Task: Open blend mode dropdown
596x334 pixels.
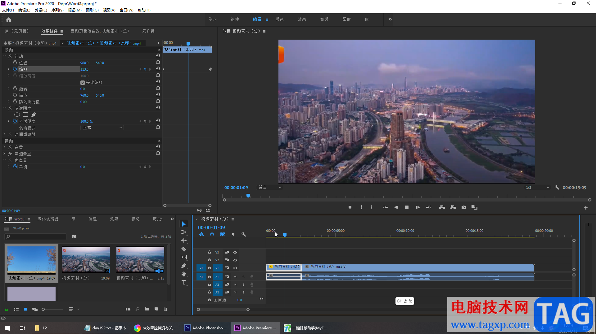Action: tap(102, 128)
